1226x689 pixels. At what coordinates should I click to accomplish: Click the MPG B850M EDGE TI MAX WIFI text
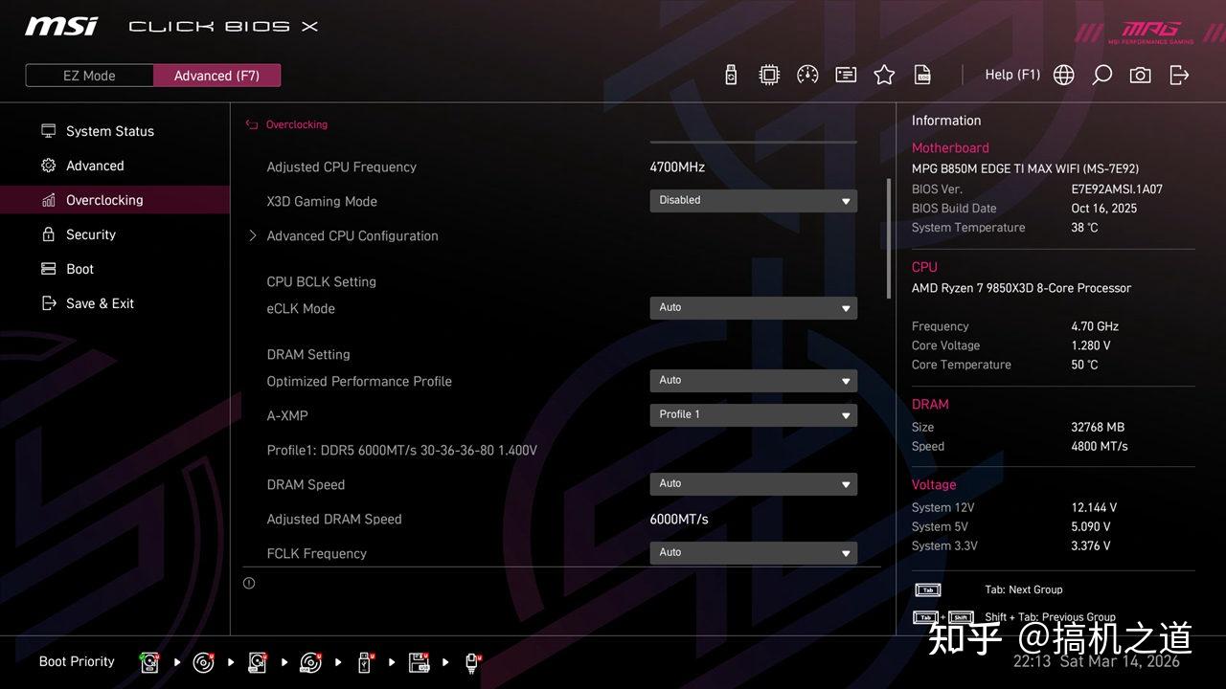click(x=1025, y=168)
